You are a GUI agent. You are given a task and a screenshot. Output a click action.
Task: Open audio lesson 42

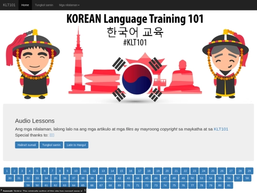[119, 178]
